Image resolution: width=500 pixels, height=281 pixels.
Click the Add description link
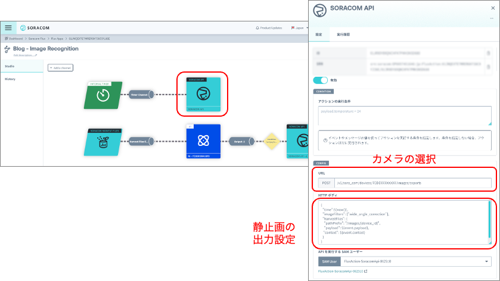coord(25,55)
